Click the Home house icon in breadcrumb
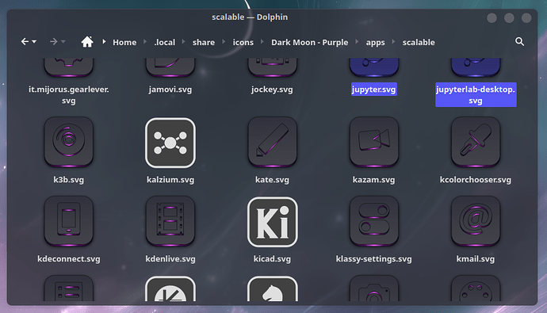This screenshot has width=547, height=313. tap(87, 42)
